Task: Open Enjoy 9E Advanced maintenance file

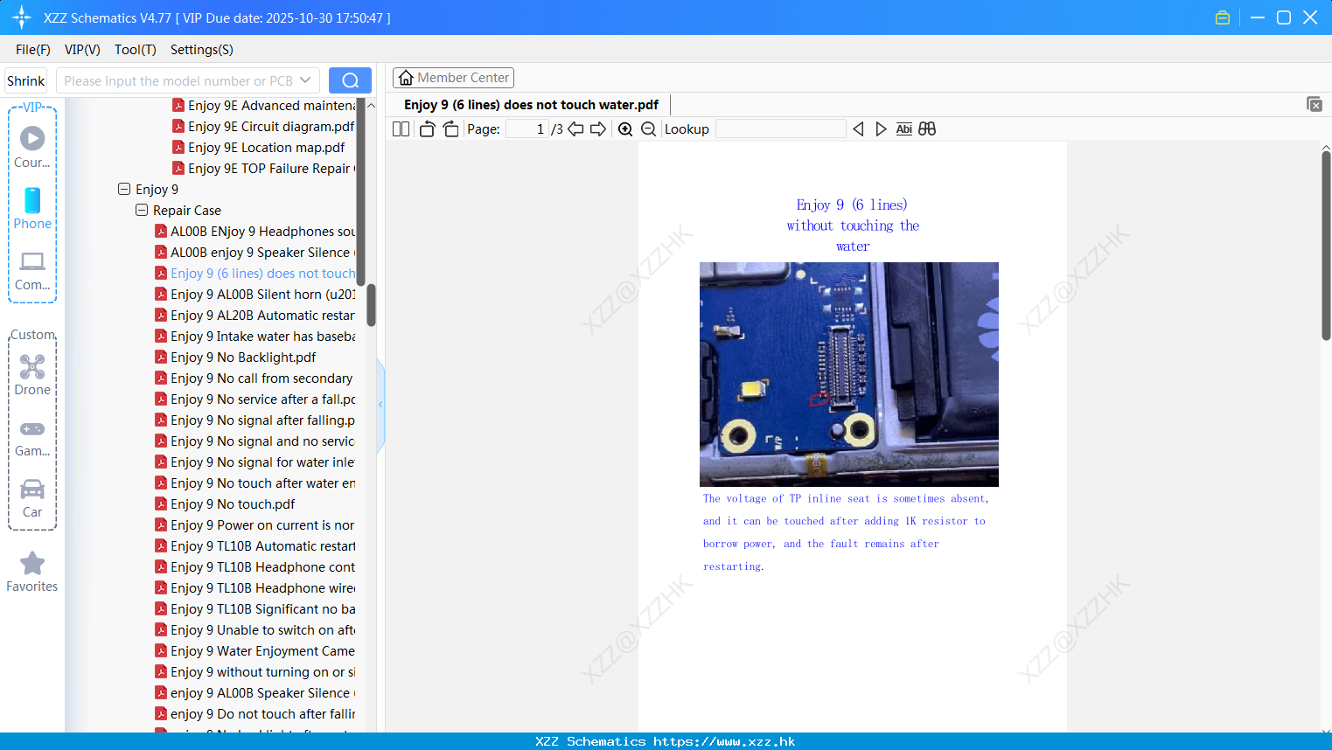Action: click(263, 105)
